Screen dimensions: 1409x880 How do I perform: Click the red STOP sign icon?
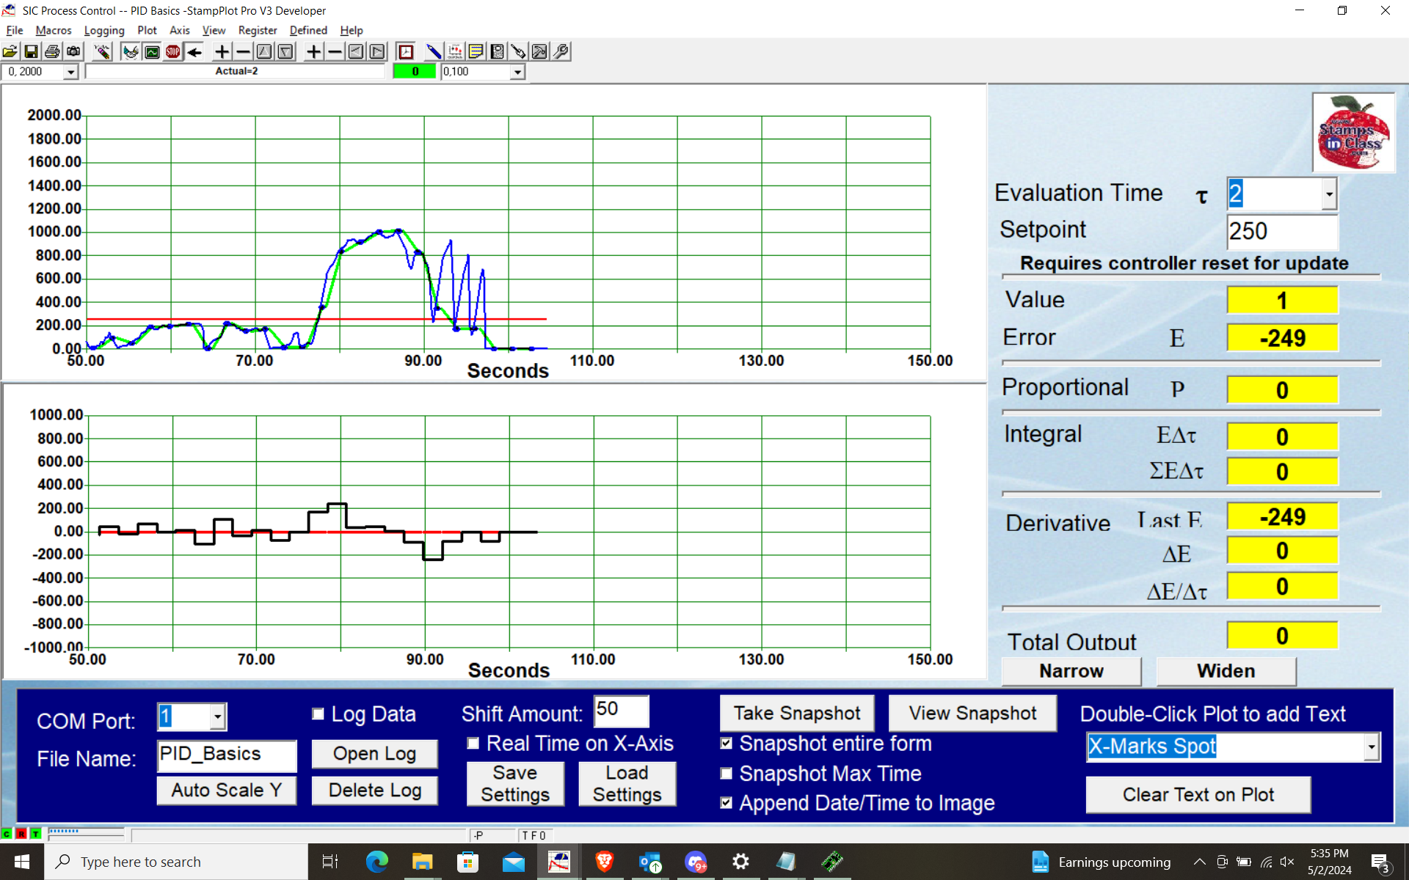click(x=173, y=51)
